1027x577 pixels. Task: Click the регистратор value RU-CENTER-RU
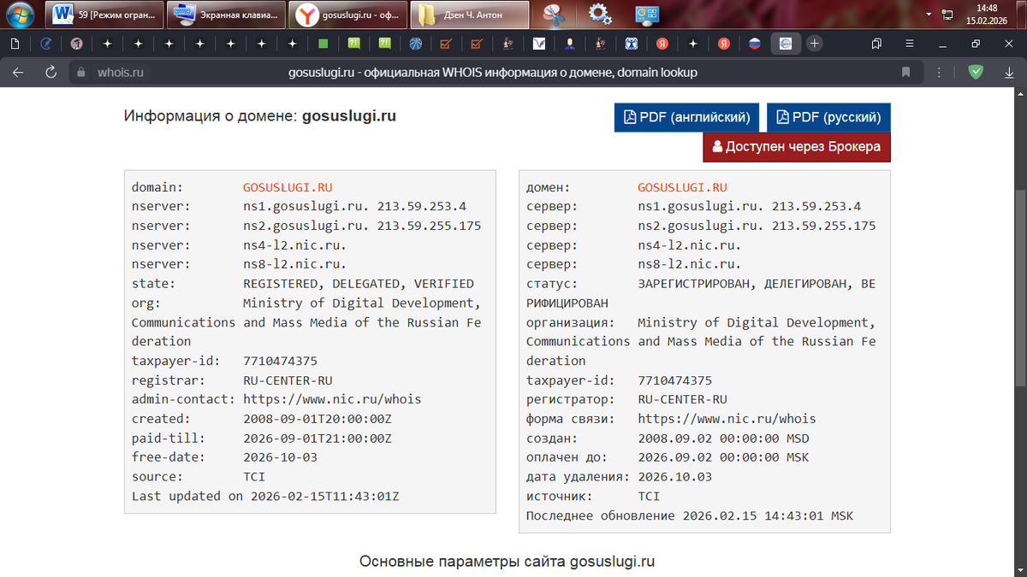coord(682,399)
